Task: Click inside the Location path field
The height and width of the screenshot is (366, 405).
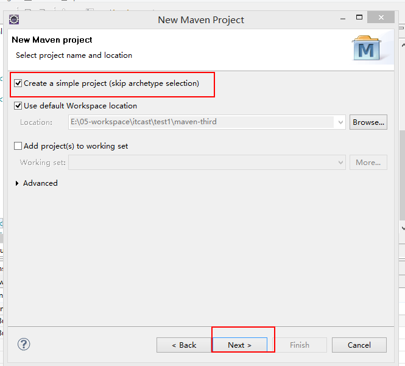Action: pos(201,122)
